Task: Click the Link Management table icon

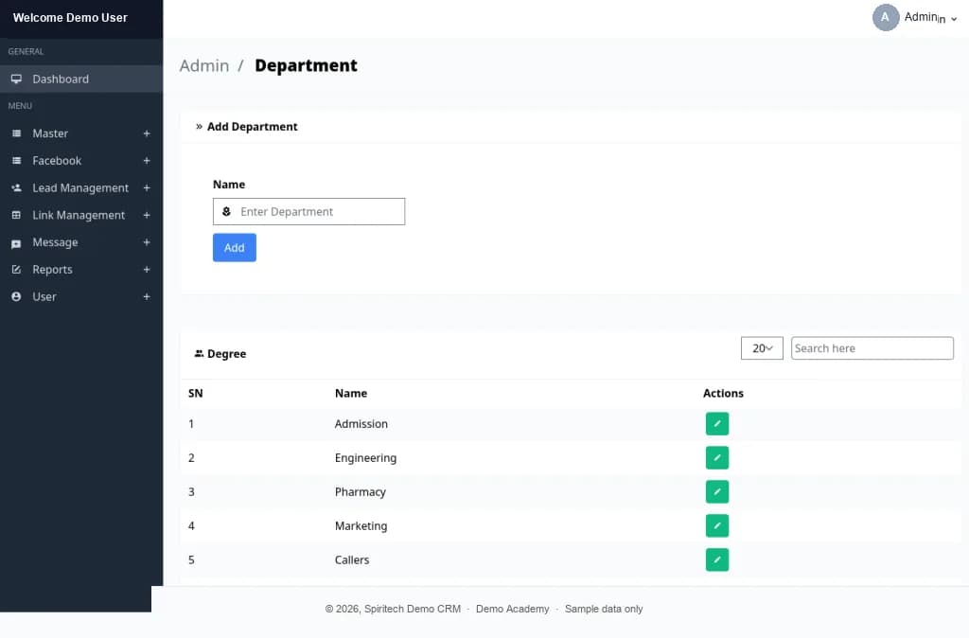Action: click(x=17, y=215)
